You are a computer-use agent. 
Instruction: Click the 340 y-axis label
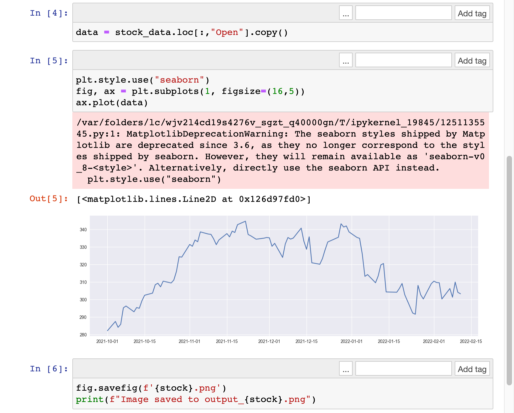pos(83,230)
